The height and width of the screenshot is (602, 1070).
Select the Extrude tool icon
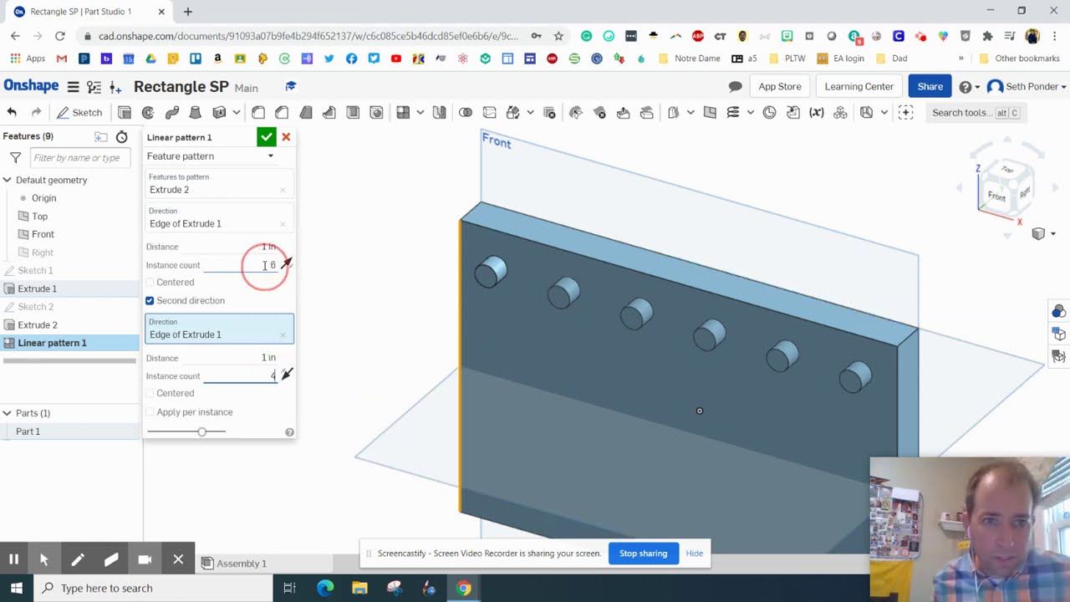(125, 112)
